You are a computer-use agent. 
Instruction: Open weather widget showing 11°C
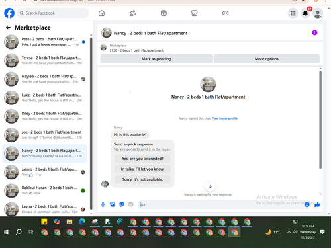coord(273,232)
